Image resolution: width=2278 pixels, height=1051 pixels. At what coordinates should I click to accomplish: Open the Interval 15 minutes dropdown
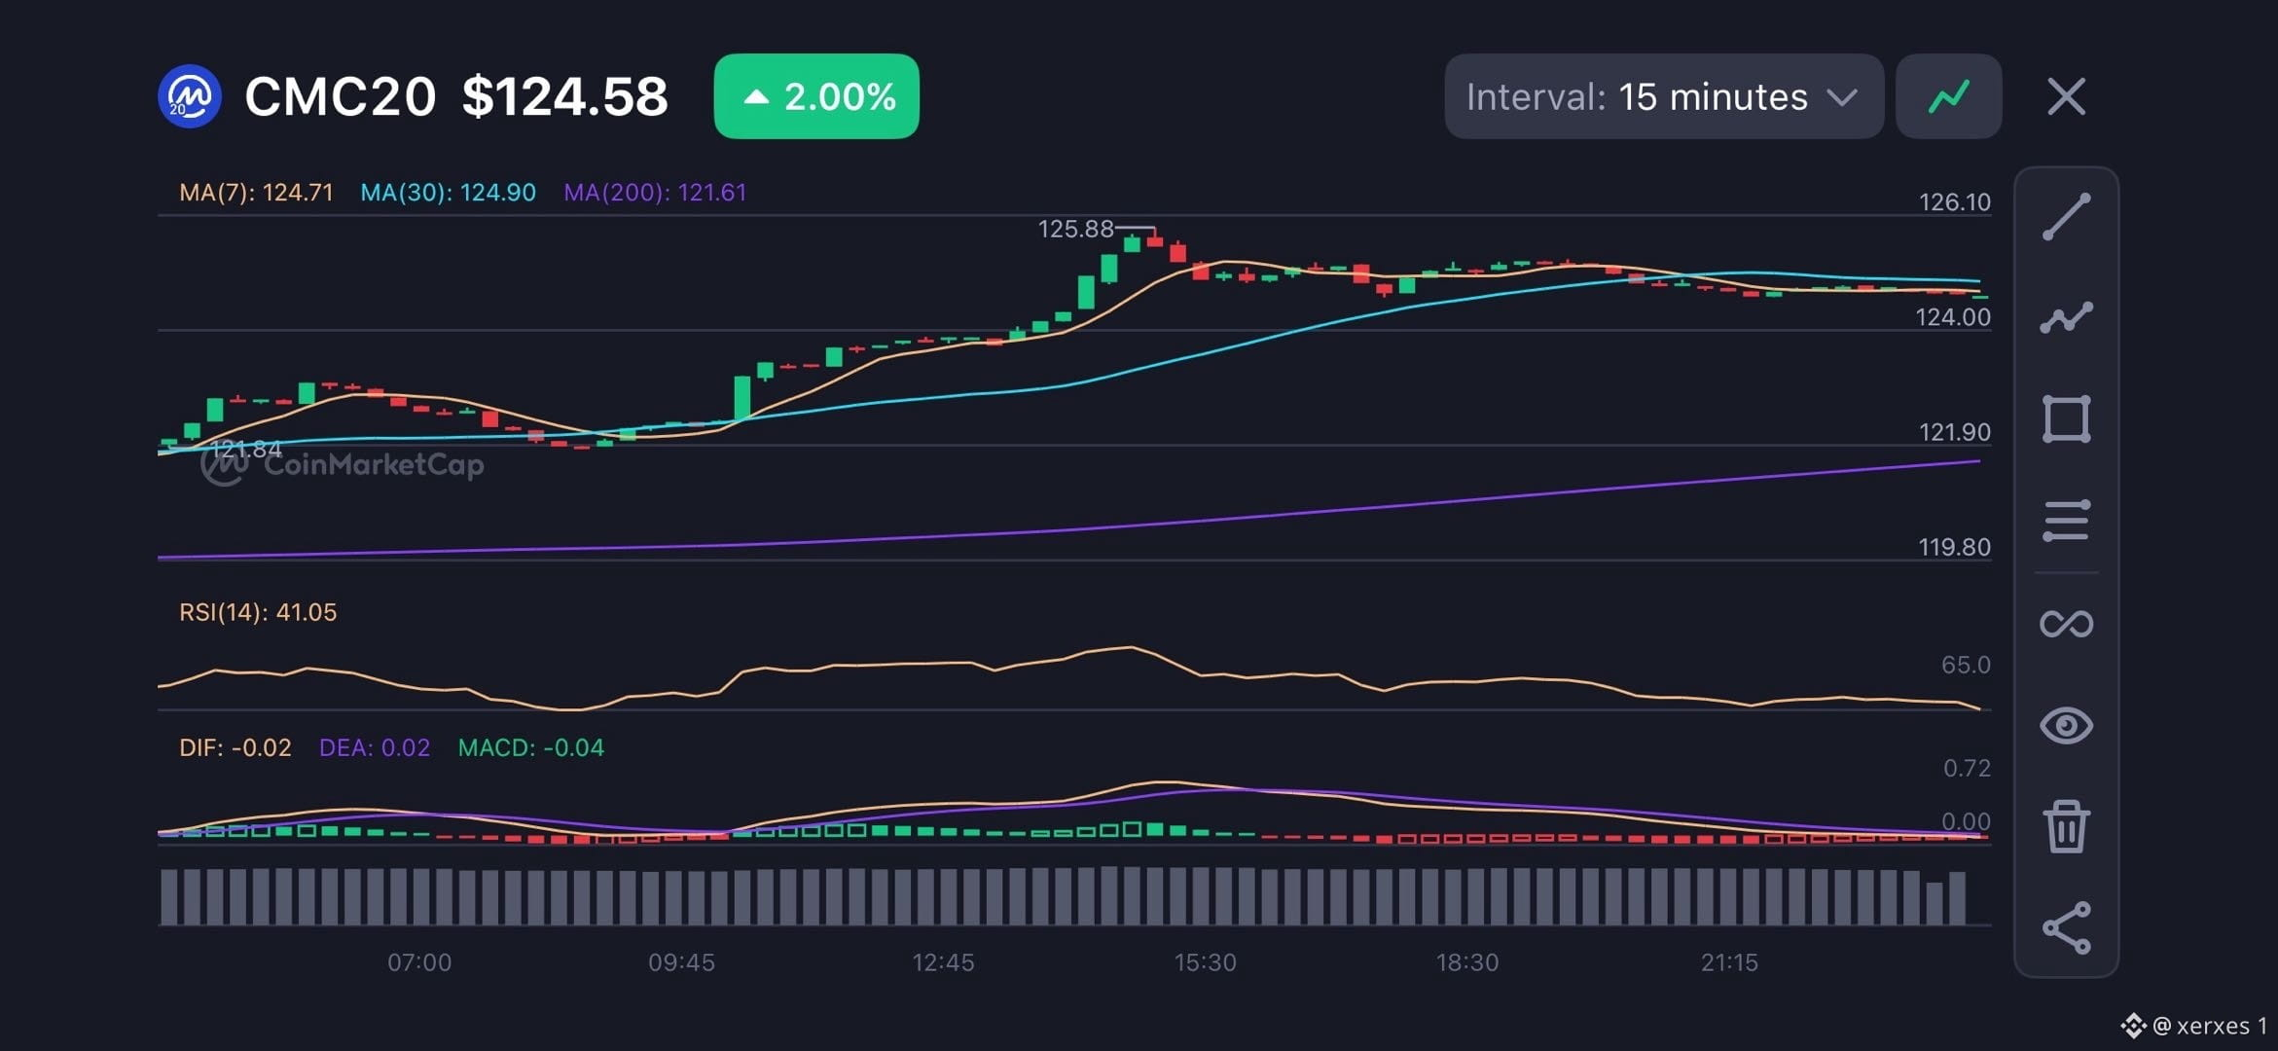(x=1664, y=96)
